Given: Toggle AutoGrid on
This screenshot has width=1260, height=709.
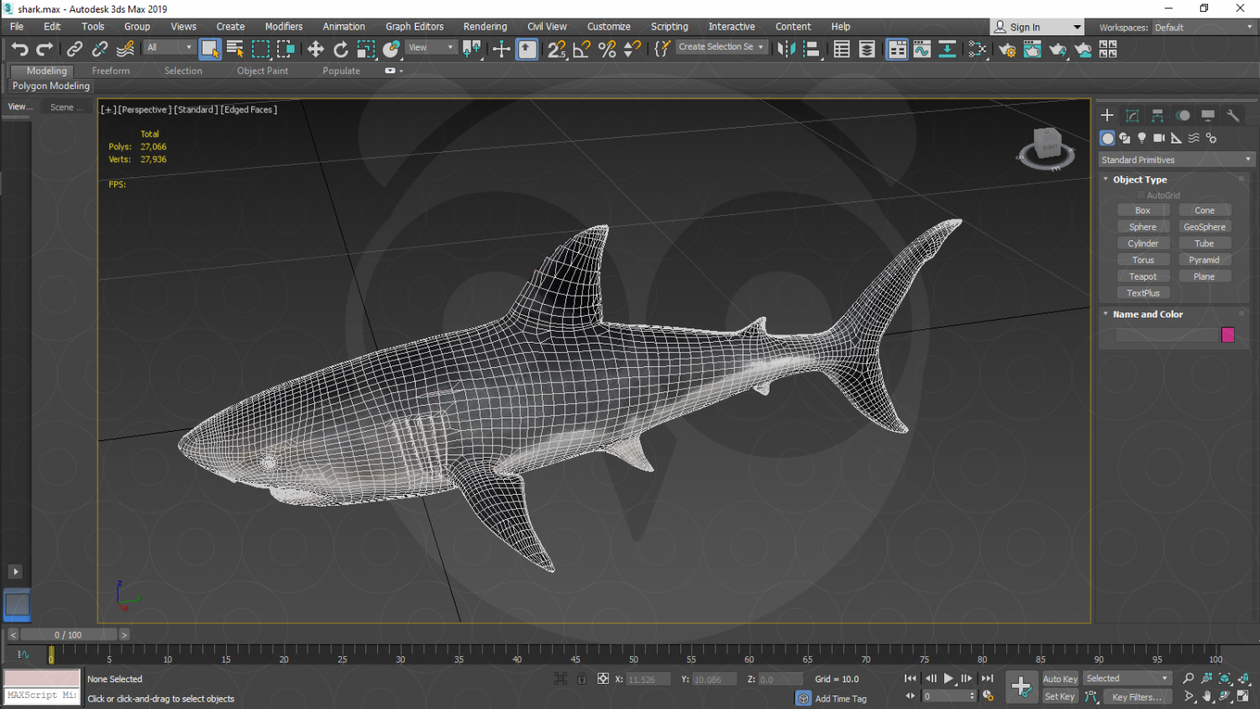Looking at the screenshot, I should point(1142,194).
